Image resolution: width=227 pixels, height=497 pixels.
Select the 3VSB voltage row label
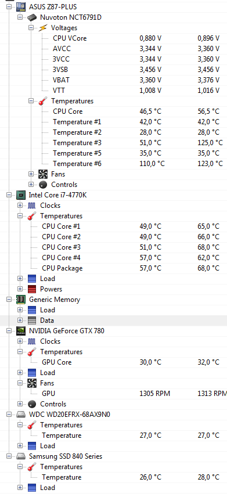coord(60,70)
